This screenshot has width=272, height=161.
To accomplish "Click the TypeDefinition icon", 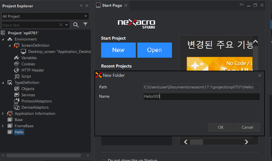I will tap(10, 83).
